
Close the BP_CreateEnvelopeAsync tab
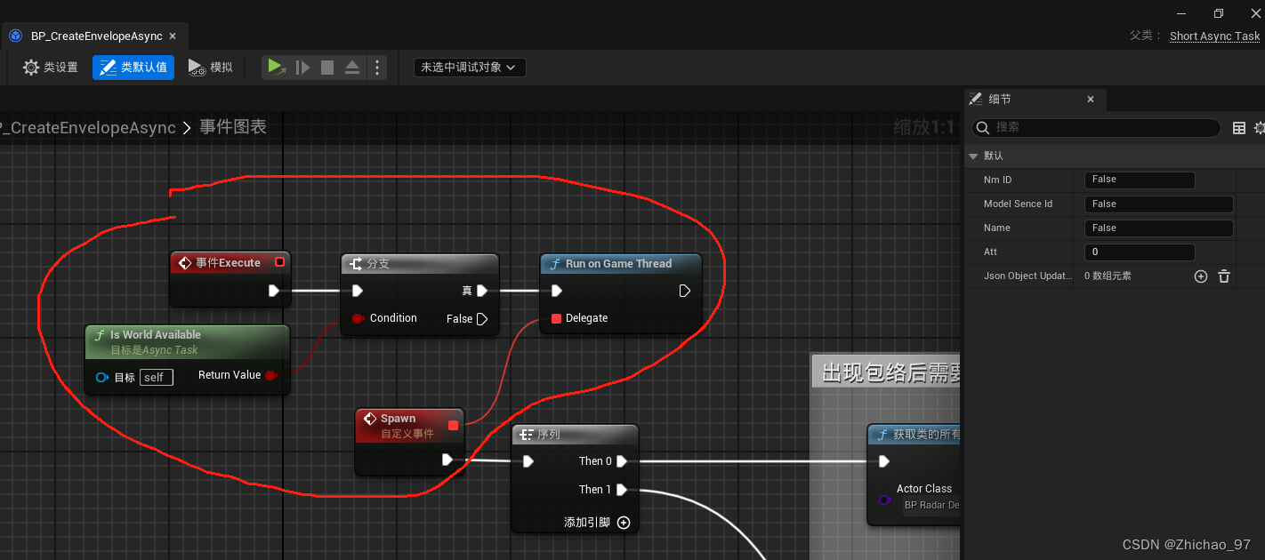(x=173, y=36)
